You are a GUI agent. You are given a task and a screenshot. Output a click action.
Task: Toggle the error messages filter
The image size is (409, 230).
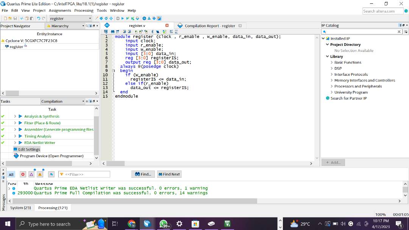tap(23, 174)
